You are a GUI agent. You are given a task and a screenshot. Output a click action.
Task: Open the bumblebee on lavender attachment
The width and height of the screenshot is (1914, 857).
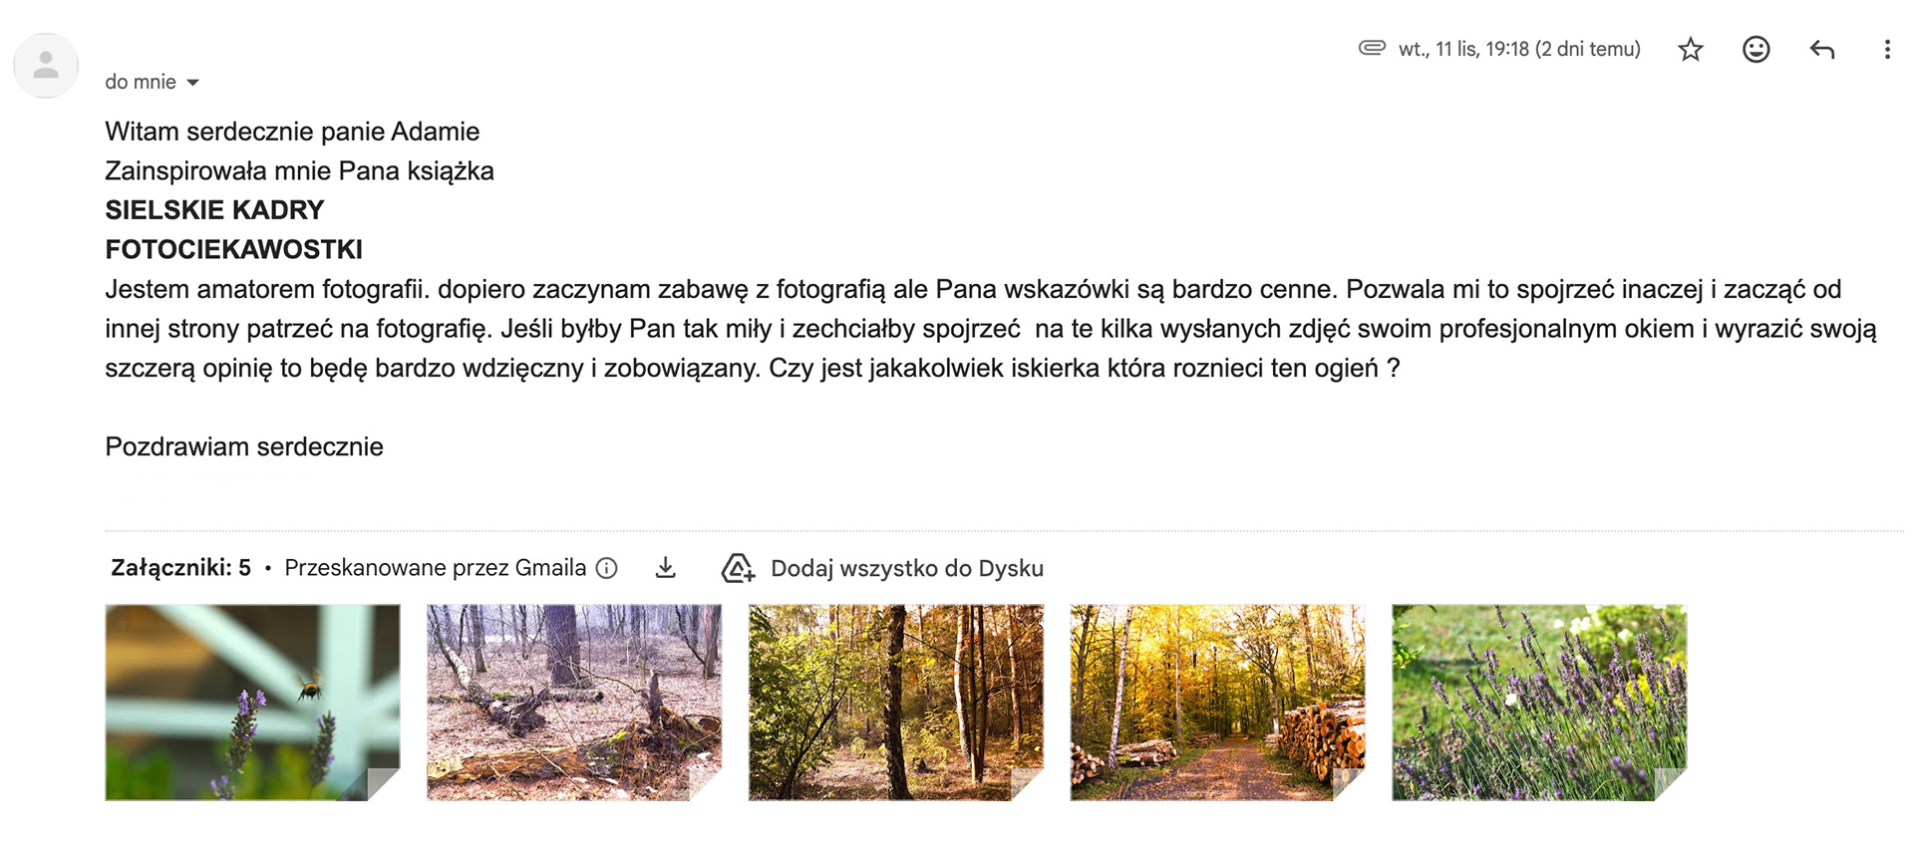(x=252, y=703)
